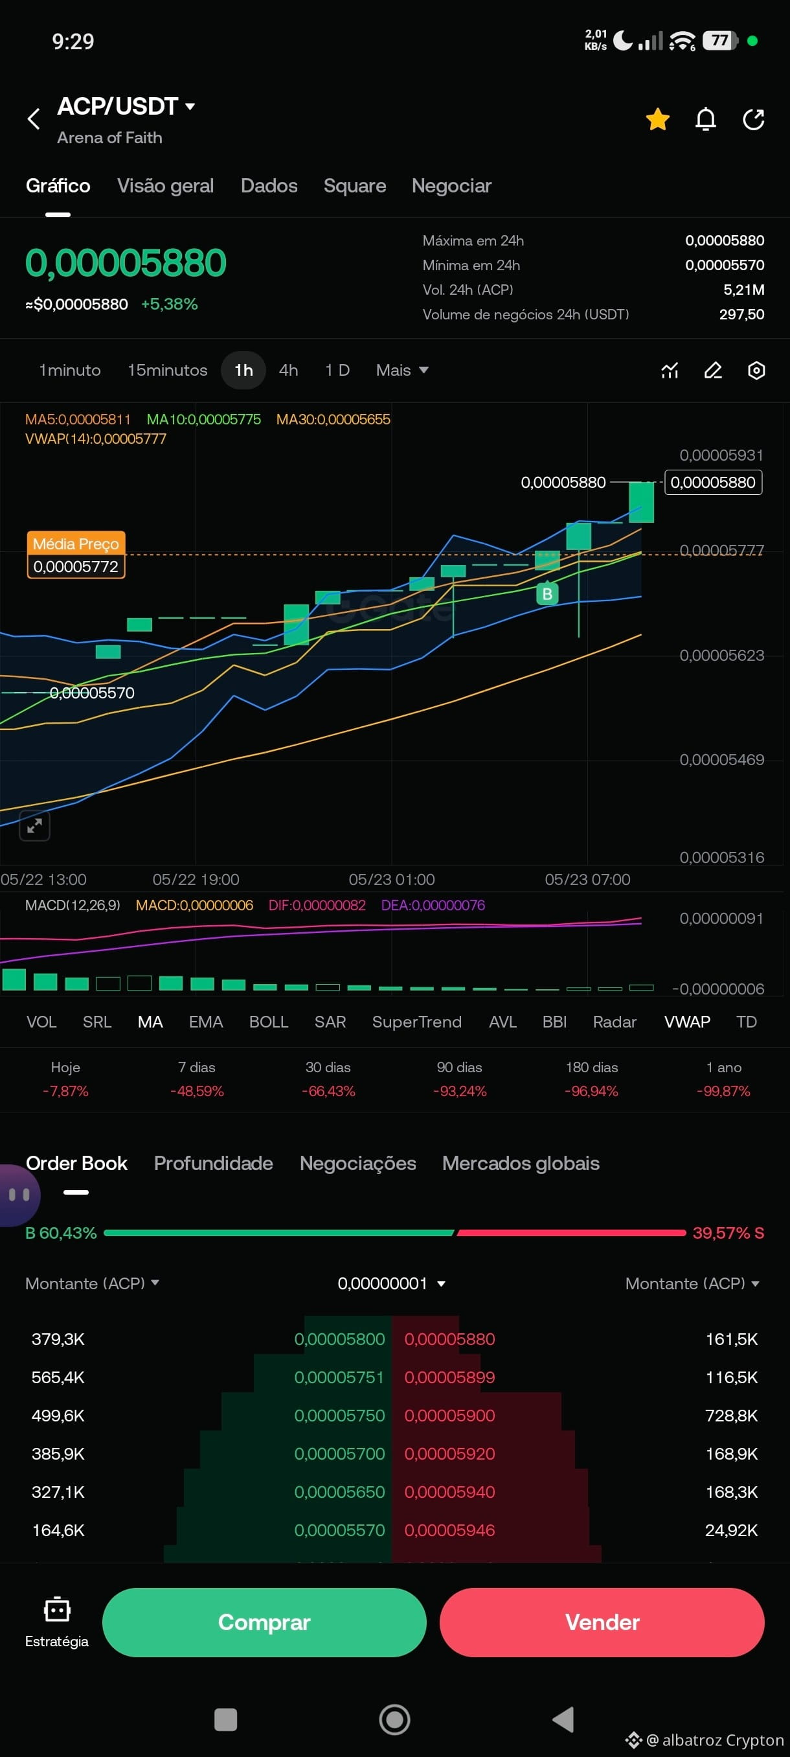Toggle EMA indicator
The image size is (790, 1757).
(206, 1022)
